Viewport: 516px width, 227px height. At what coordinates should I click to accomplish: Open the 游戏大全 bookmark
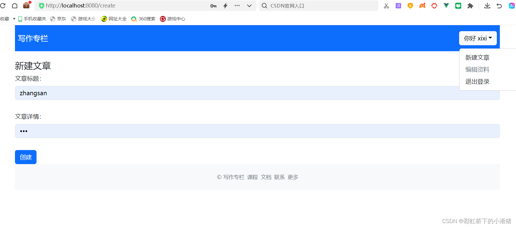(x=83, y=19)
